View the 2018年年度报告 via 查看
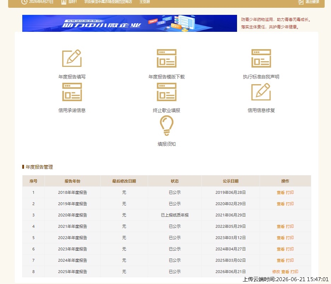Viewport: 331px width, 284px height. coord(280,192)
